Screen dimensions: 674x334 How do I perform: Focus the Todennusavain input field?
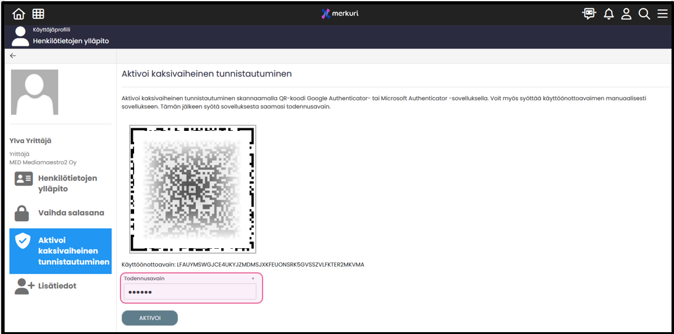coord(190,291)
